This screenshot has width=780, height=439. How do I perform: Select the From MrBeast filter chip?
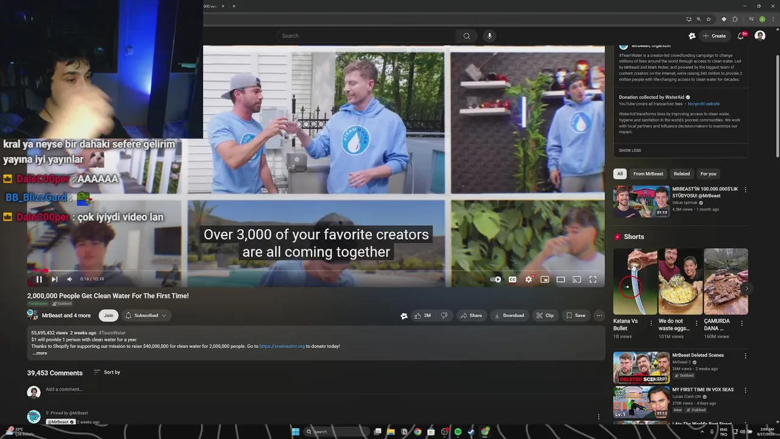click(648, 174)
